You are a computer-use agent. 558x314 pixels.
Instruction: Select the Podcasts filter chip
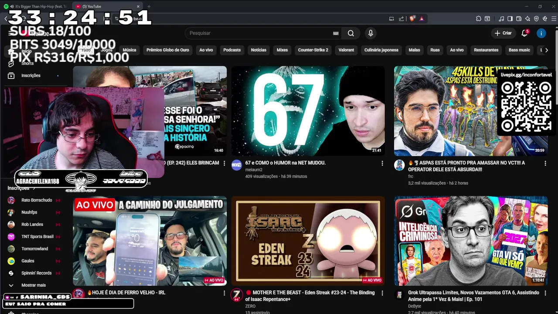pyautogui.click(x=232, y=50)
